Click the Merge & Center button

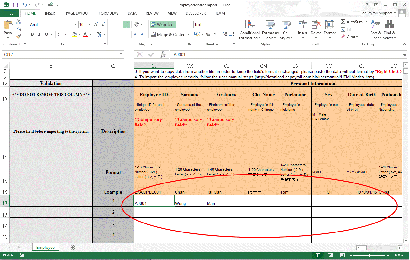click(x=168, y=35)
